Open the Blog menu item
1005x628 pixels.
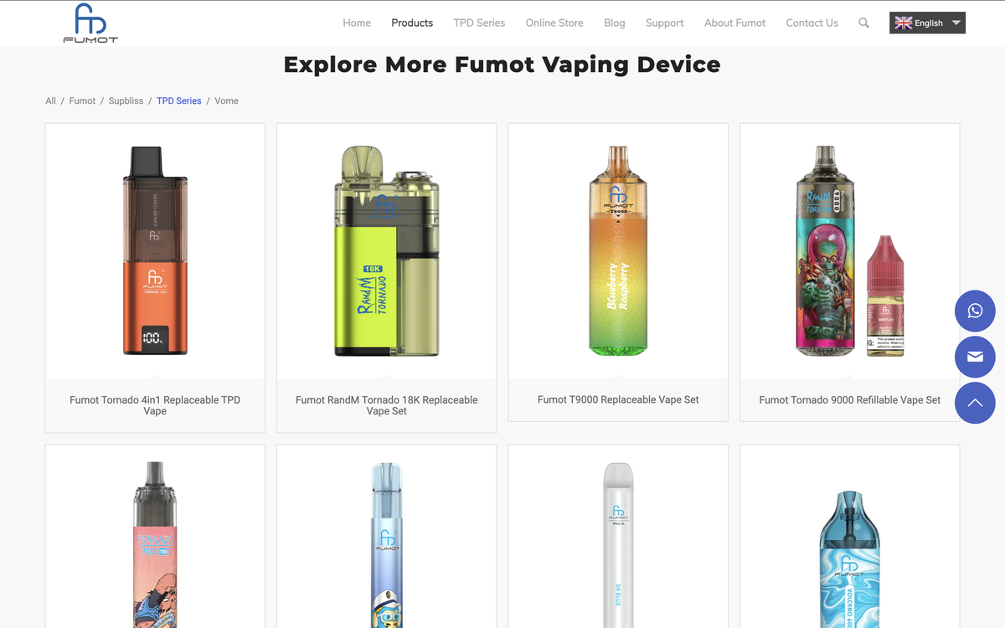coord(615,23)
